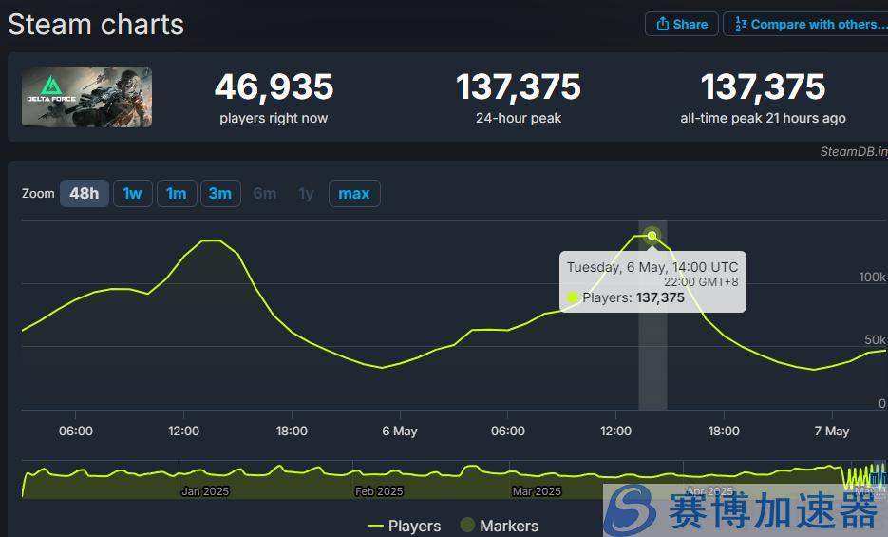The image size is (888, 537).
Task: Click Feb 2025 in the navigator timeline
Action: [x=379, y=491]
